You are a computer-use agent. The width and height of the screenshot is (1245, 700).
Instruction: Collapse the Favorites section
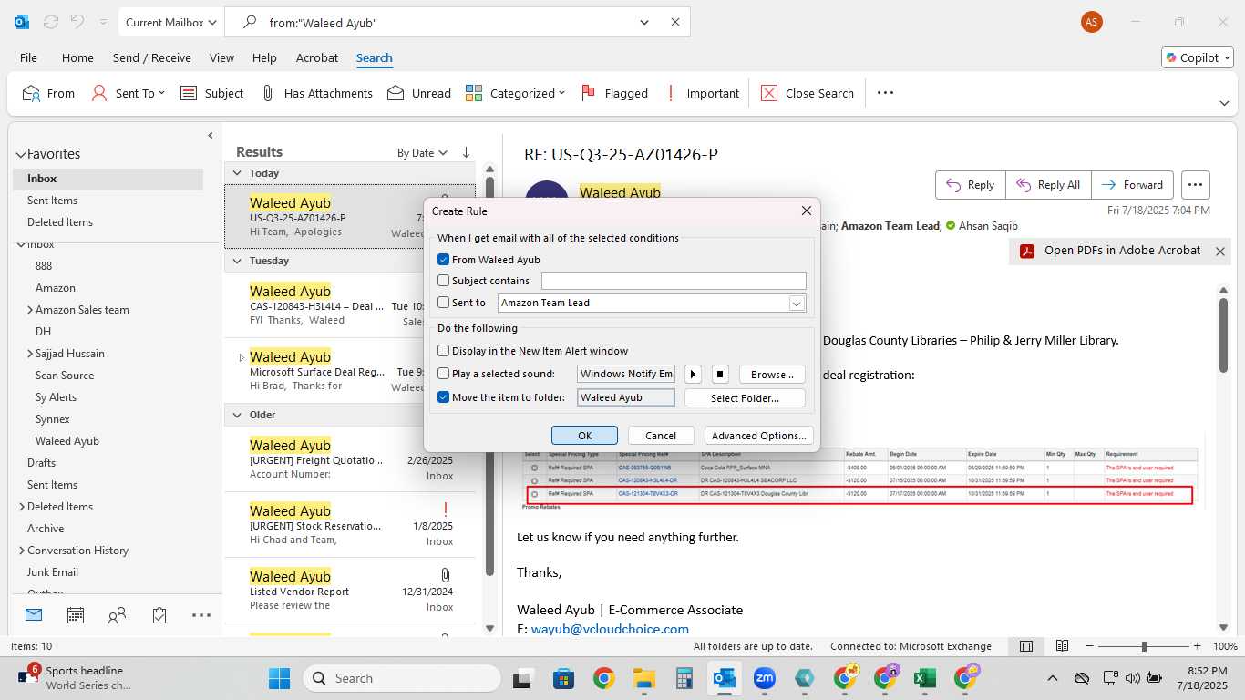(x=20, y=154)
